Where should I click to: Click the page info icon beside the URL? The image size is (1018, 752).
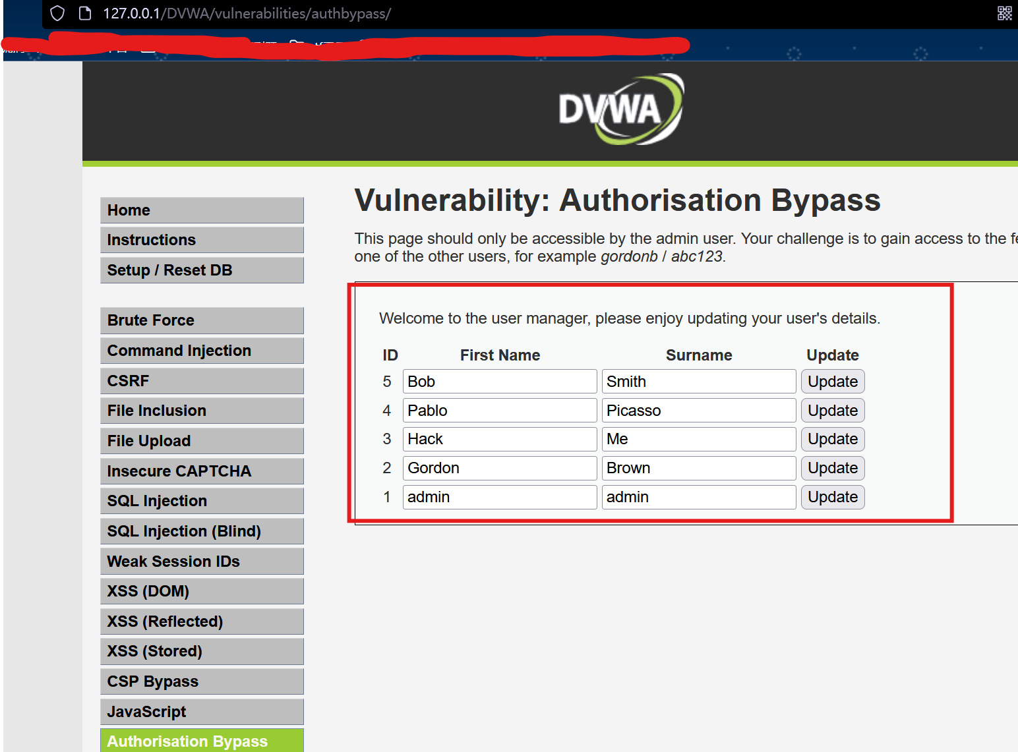[x=84, y=13]
